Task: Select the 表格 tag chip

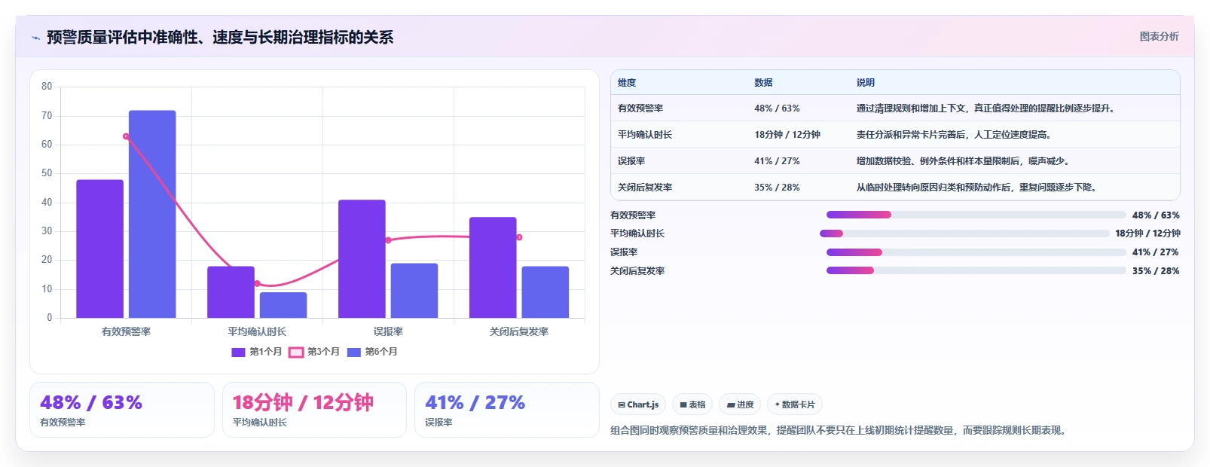Action: pyautogui.click(x=692, y=404)
